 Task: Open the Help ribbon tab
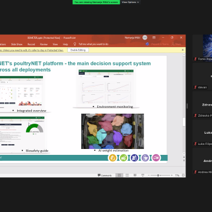tap(65, 44)
